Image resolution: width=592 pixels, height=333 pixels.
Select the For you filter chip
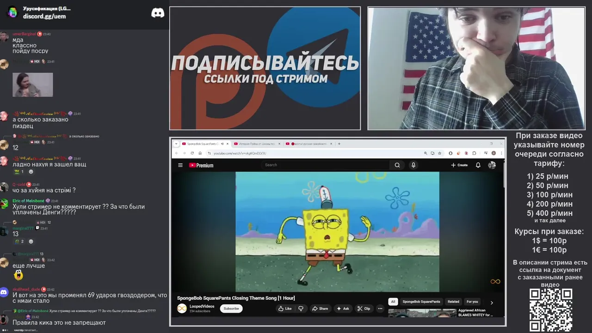click(x=472, y=302)
